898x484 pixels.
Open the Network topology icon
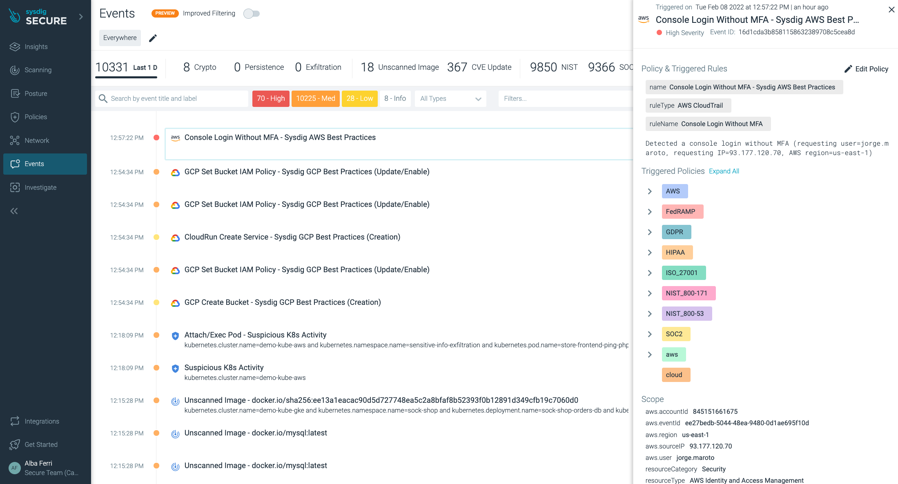click(15, 140)
